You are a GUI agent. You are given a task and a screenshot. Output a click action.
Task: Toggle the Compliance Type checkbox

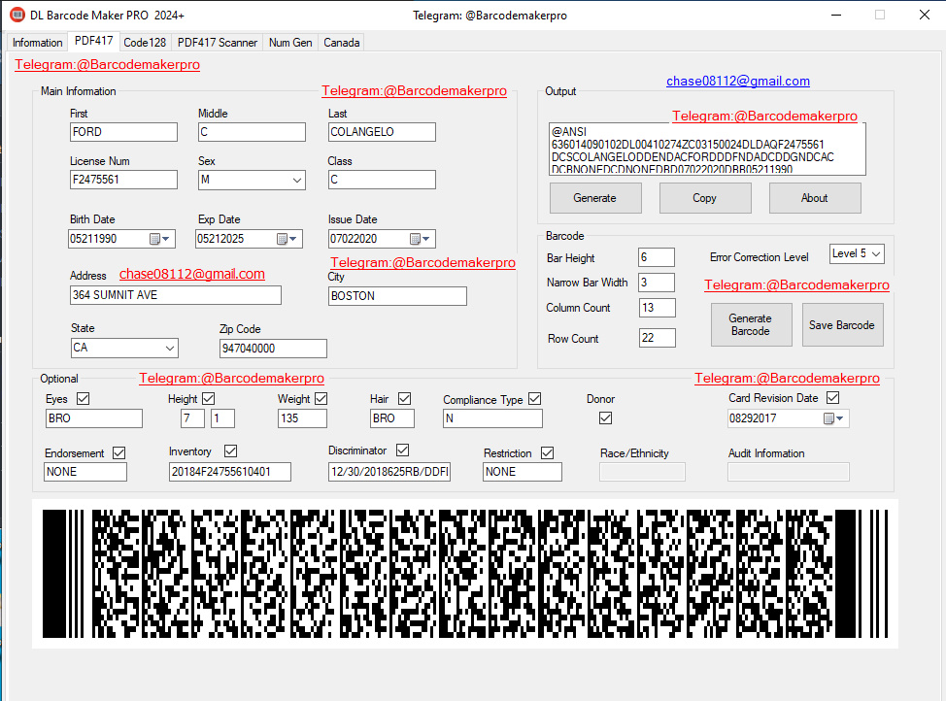point(534,399)
